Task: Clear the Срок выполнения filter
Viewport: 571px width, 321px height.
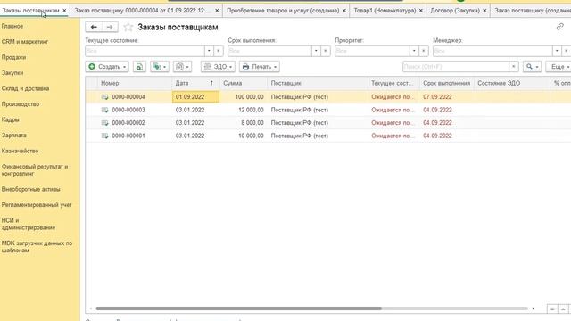Action: click(325, 51)
